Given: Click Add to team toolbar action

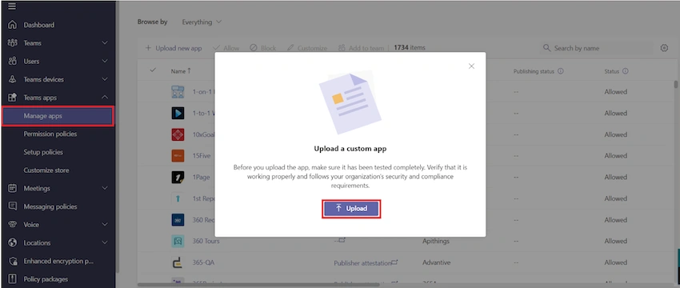Looking at the screenshot, I should coord(361,48).
